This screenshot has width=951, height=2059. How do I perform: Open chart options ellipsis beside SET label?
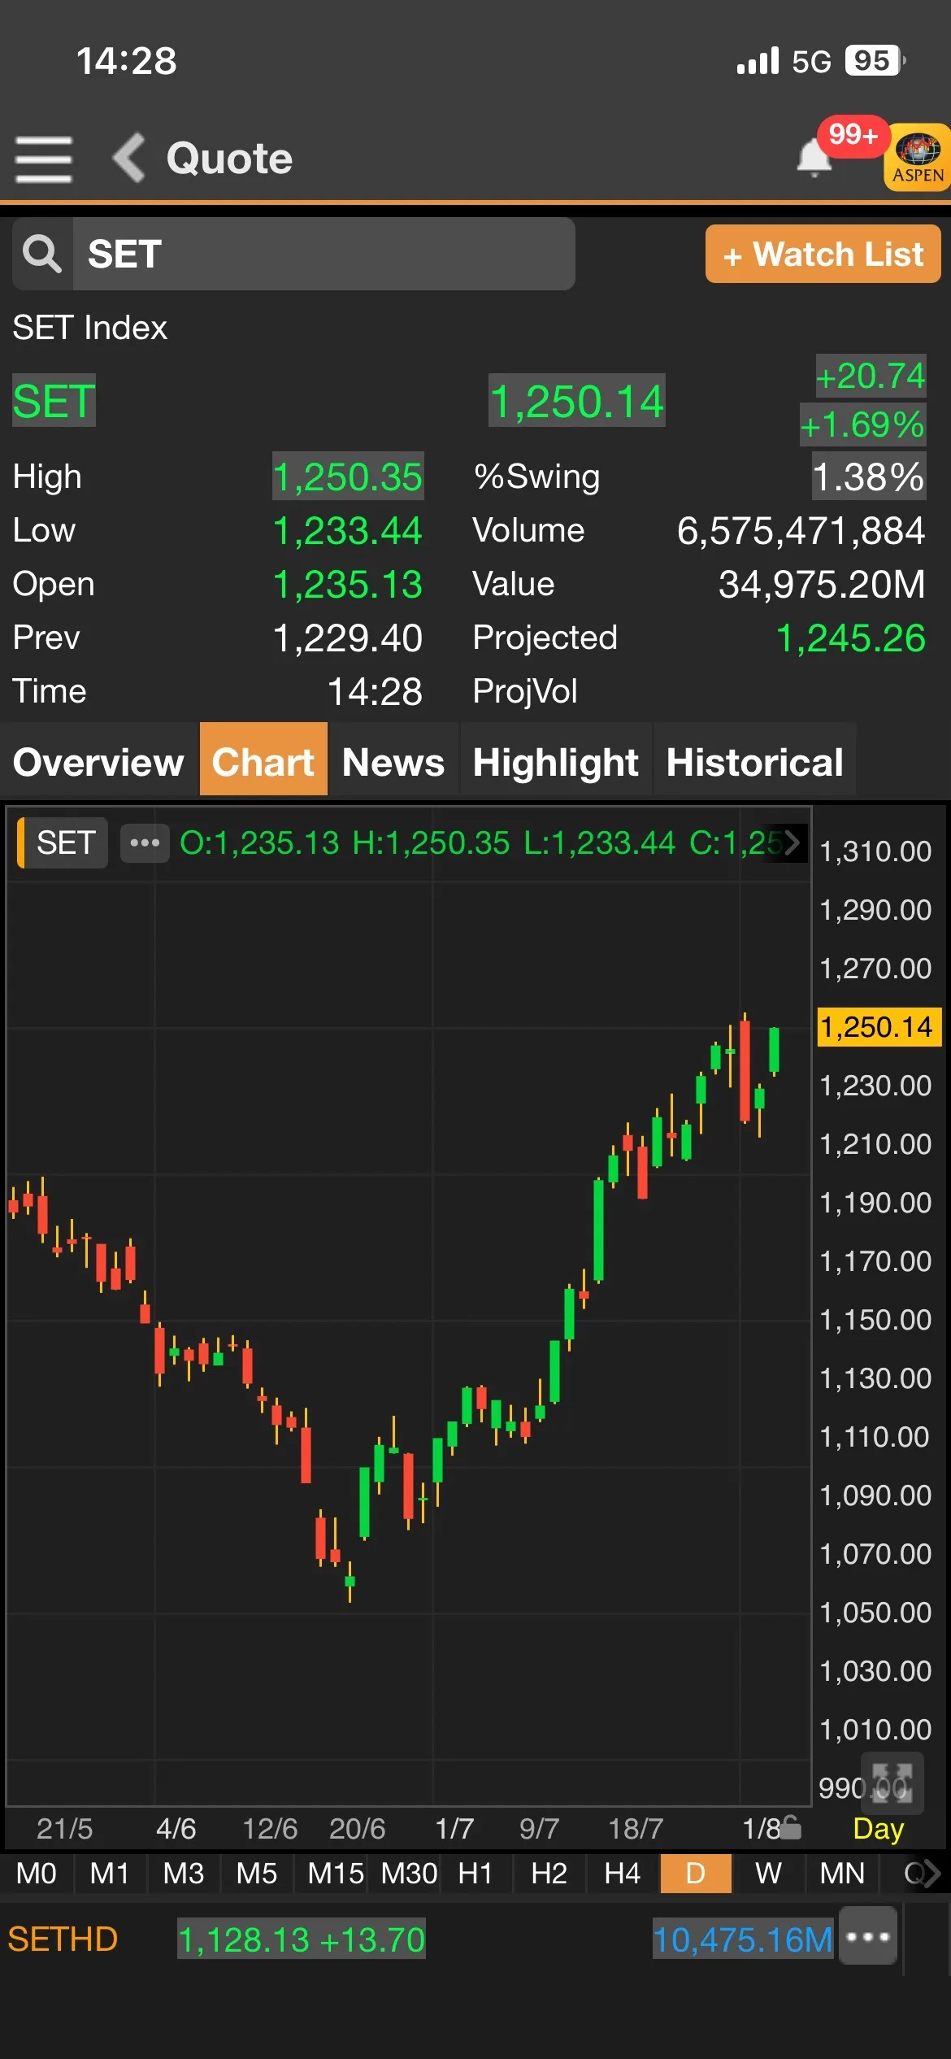(x=145, y=842)
